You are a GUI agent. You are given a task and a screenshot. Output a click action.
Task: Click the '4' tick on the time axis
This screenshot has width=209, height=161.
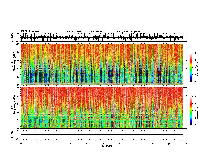coord(87,144)
